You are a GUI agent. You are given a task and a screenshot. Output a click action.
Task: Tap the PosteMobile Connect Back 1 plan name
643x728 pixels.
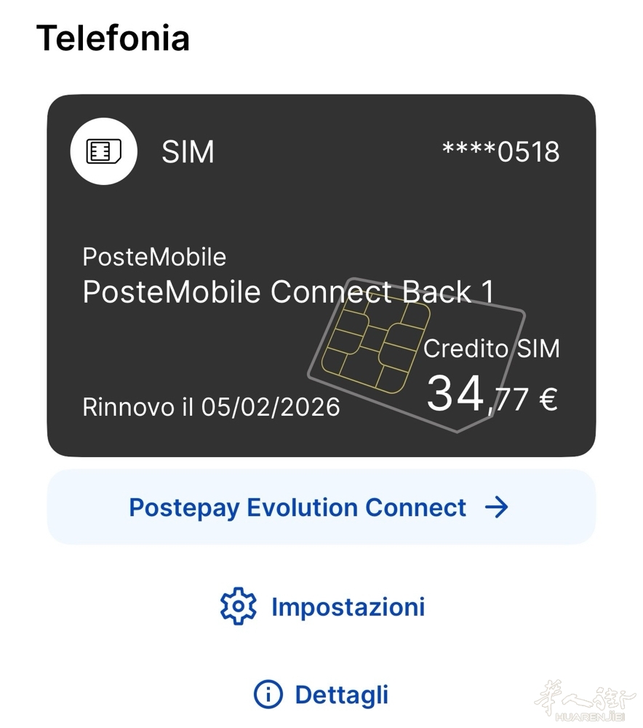click(x=288, y=292)
